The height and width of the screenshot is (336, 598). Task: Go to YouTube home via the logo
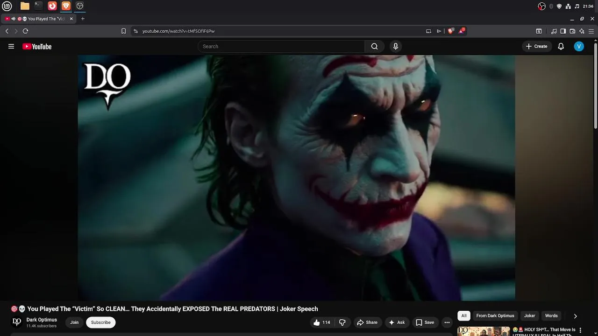point(37,46)
